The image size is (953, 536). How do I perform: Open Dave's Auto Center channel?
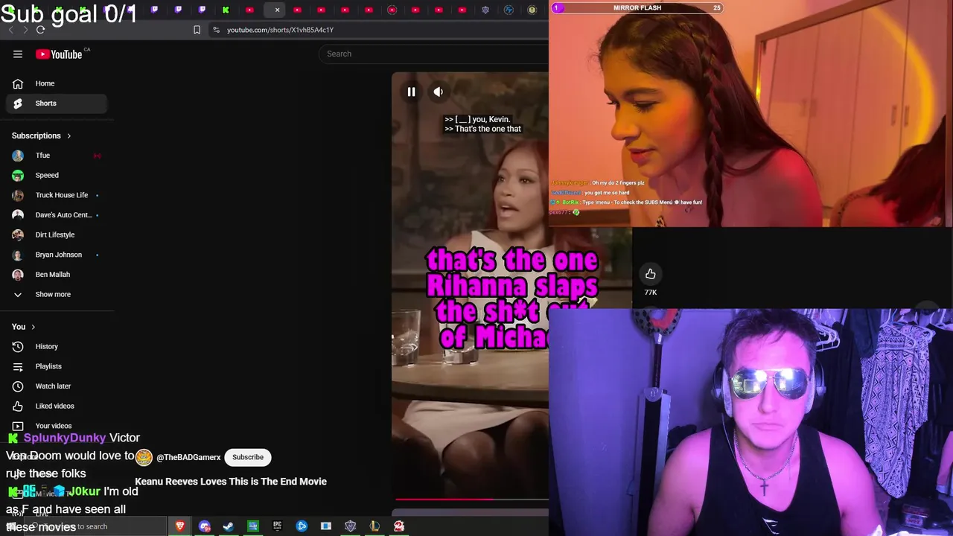point(57,215)
